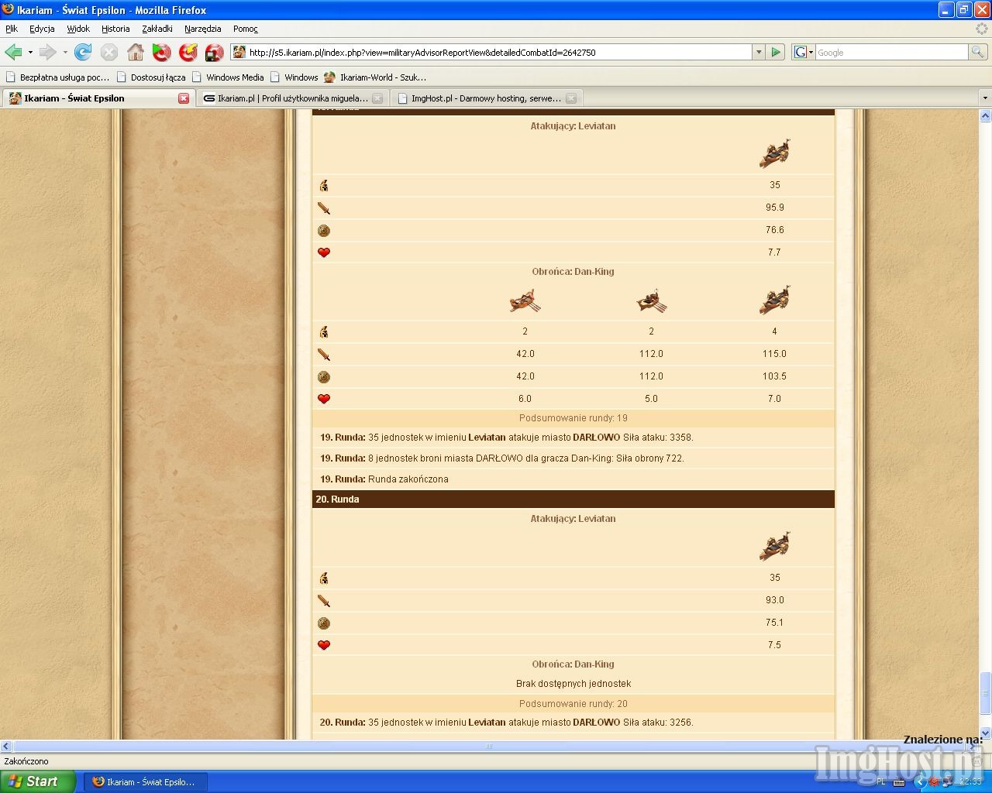Open the Edycja menu
Viewport: 992px width, 793px height.
point(42,29)
